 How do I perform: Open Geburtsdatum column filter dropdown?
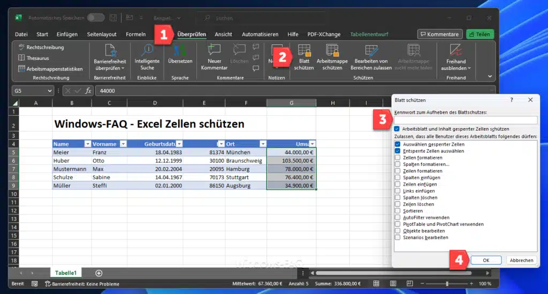pos(179,144)
